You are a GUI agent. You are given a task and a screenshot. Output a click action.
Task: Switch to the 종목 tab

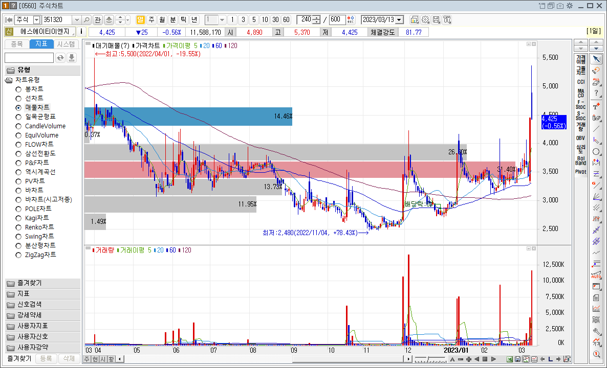click(x=17, y=44)
